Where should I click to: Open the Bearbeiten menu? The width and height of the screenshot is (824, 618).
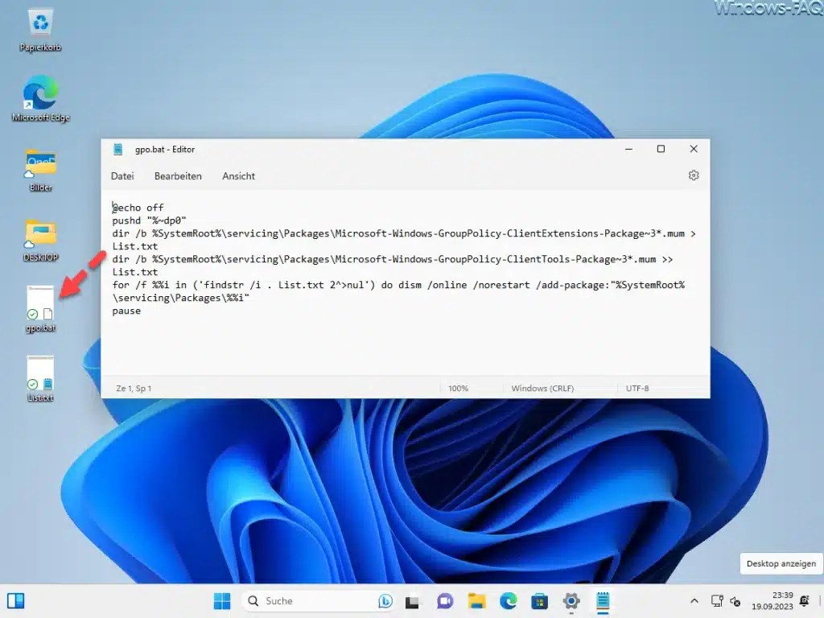click(x=178, y=176)
